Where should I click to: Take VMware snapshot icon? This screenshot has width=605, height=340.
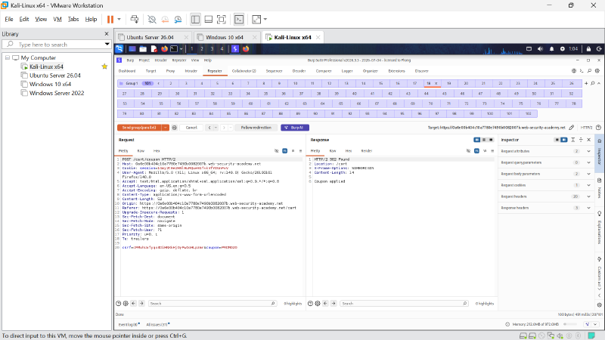152,20
